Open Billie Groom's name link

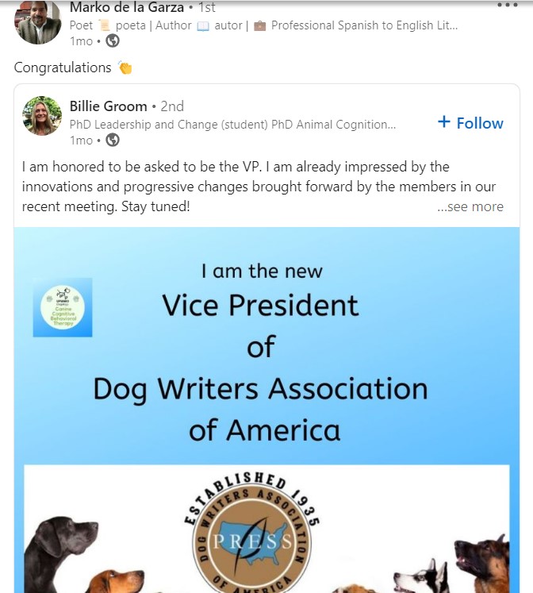tap(109, 106)
